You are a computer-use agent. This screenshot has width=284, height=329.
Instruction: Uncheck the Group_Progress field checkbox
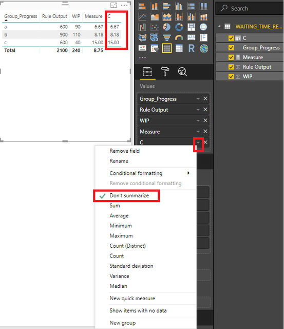pyautogui.click(x=231, y=48)
